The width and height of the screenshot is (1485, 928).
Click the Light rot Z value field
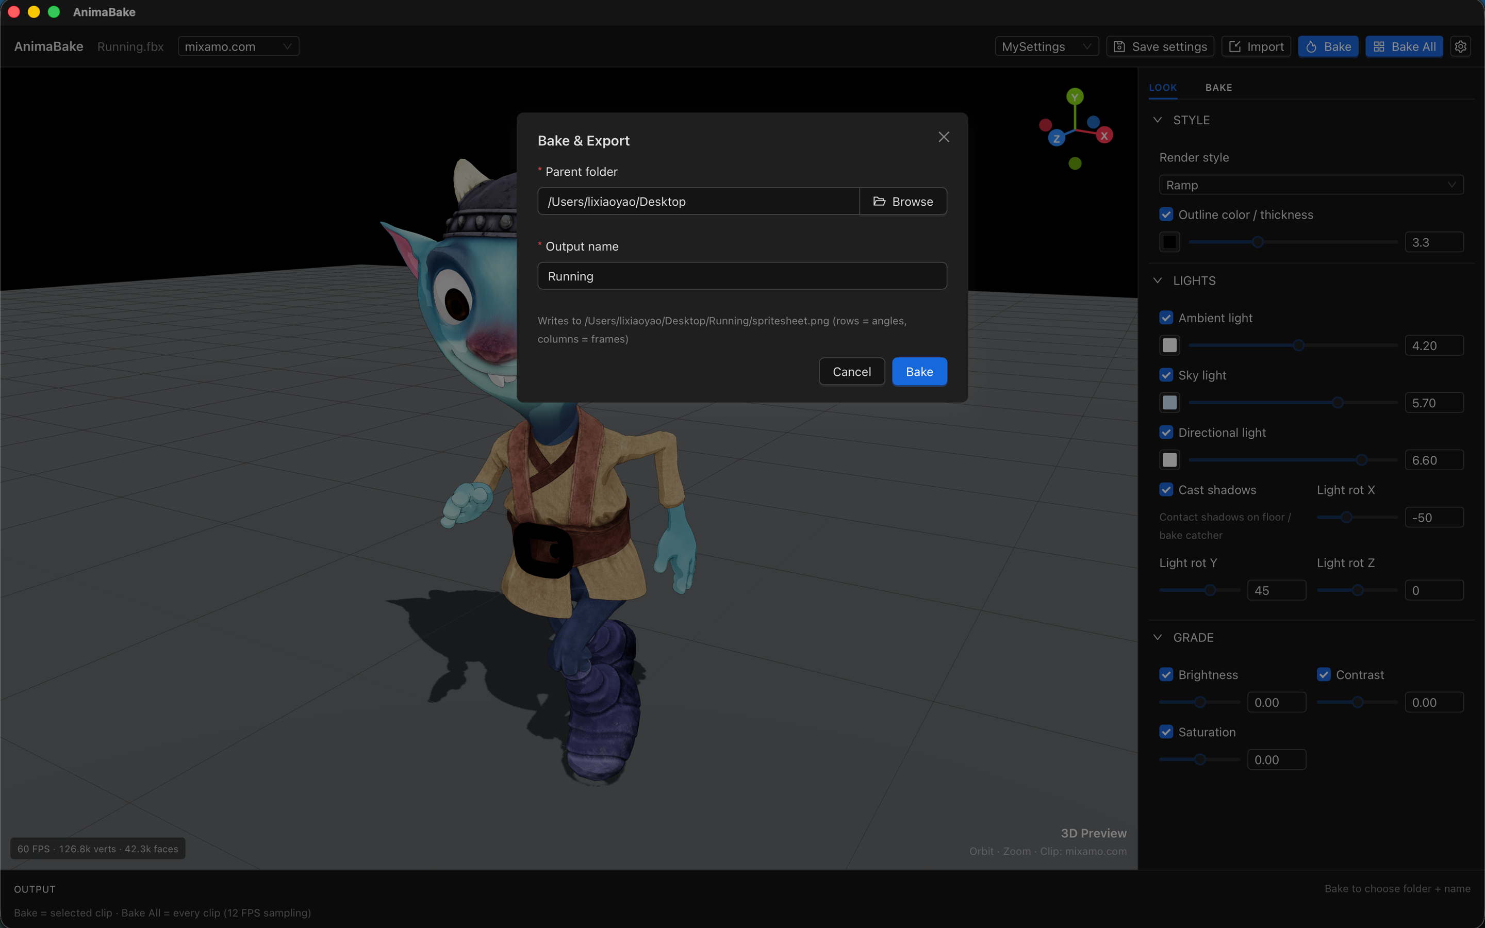1434,590
